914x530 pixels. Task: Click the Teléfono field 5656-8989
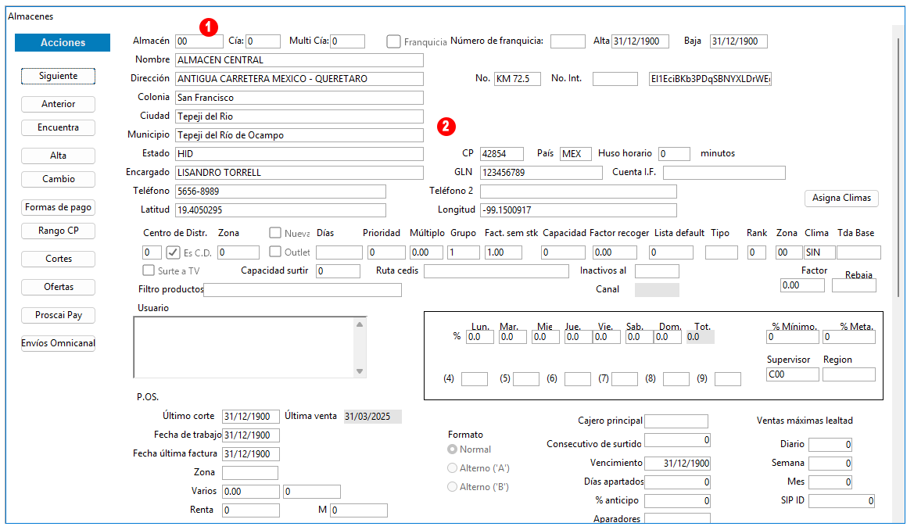[281, 192]
